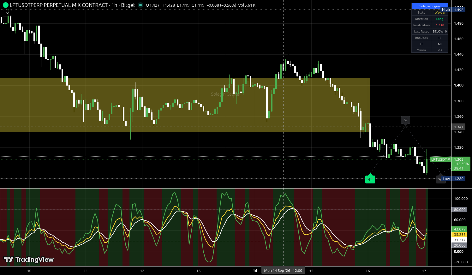Click the 'Direction' row label
Screen dimensions: 472x275
(421, 19)
